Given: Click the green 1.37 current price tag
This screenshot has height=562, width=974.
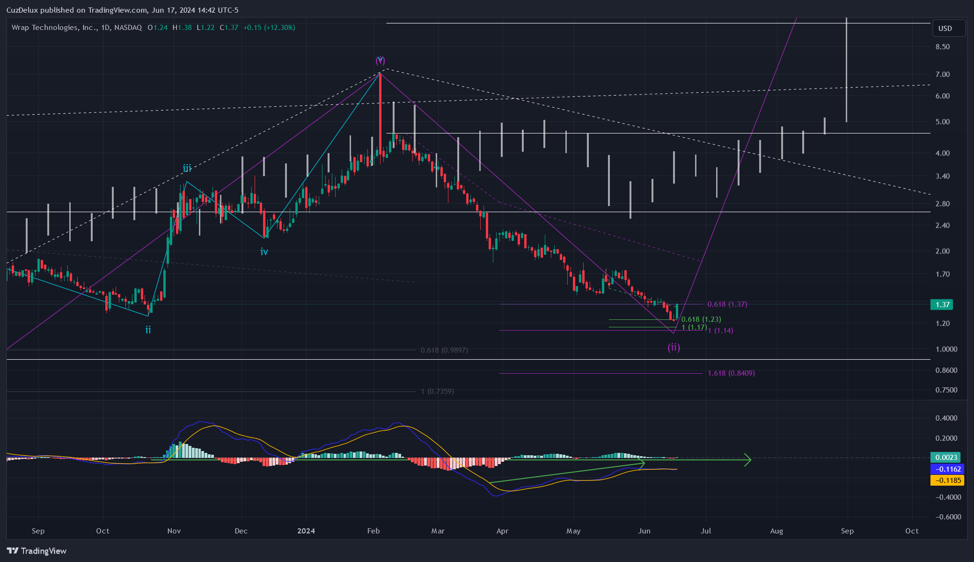Looking at the screenshot, I should coord(942,304).
